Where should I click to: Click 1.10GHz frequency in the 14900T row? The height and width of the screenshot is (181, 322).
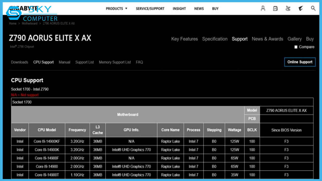point(77,175)
